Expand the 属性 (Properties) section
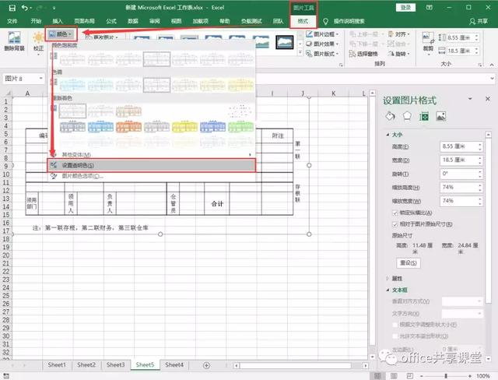 tap(388, 279)
